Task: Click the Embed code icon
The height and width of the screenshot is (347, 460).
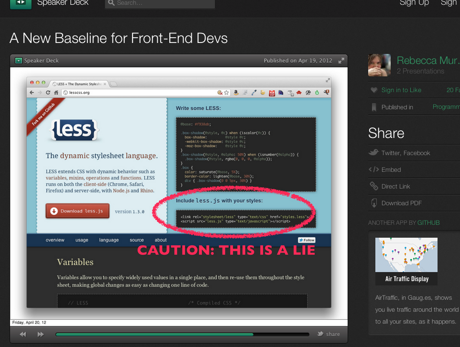Action: coord(374,169)
